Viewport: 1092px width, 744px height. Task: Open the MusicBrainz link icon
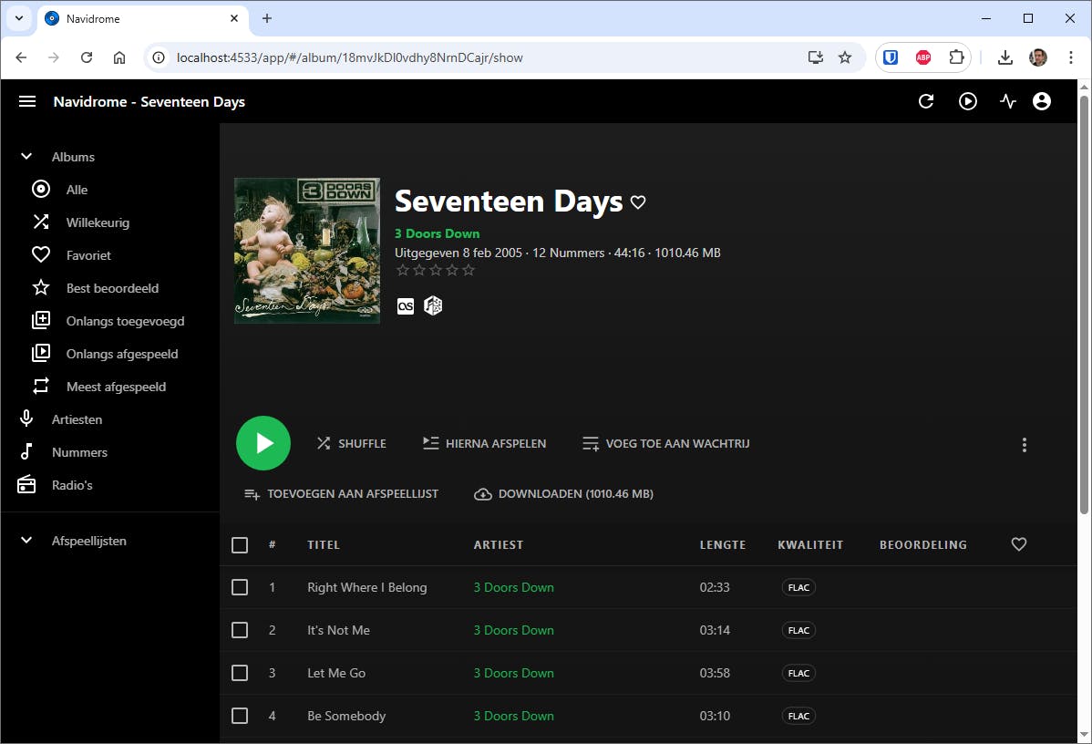[433, 305]
